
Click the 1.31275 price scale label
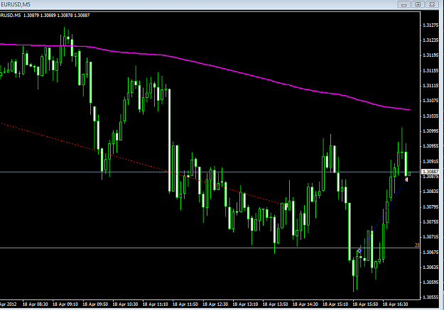(x=431, y=25)
